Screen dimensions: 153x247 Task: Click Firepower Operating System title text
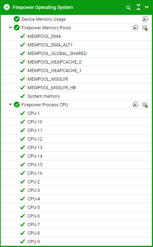(43, 7)
